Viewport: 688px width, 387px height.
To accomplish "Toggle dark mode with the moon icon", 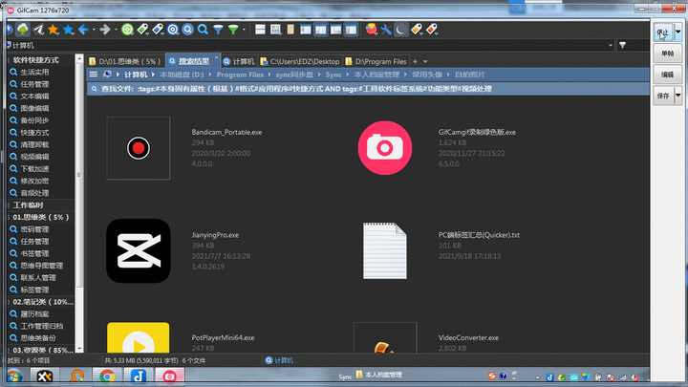I will [400, 30].
